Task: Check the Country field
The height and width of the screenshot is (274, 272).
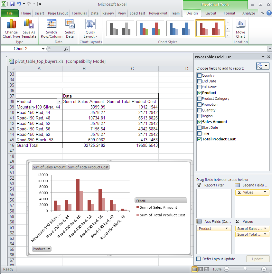Action: tap(199, 75)
